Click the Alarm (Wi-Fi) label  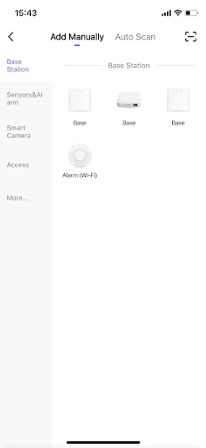(80, 175)
